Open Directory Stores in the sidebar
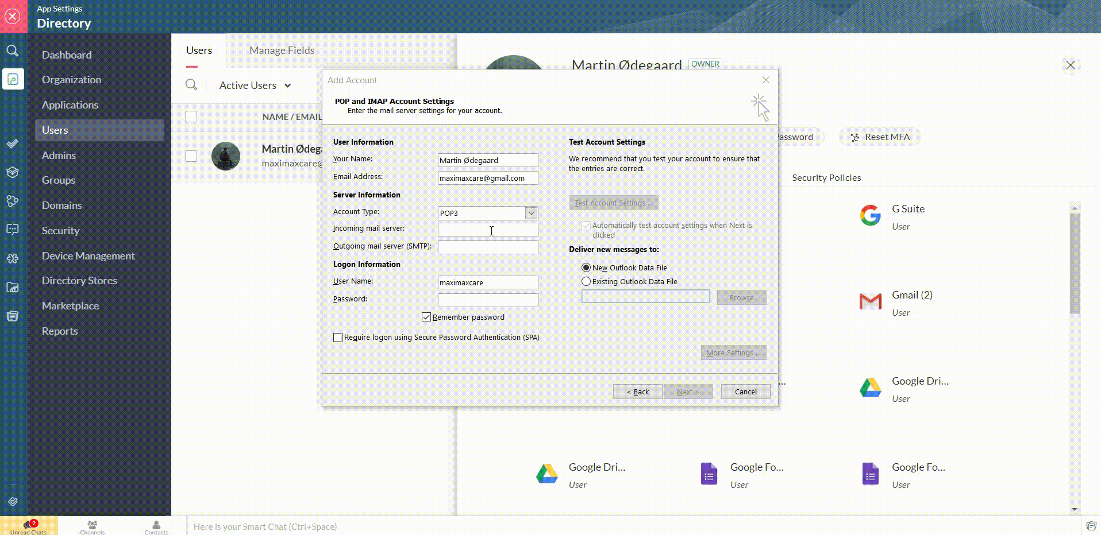1101x535 pixels. click(x=79, y=281)
